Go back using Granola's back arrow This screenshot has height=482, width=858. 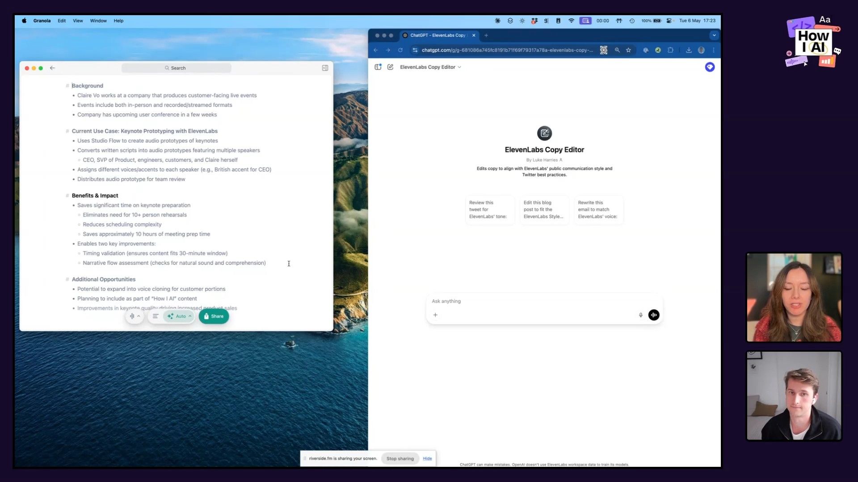tap(52, 68)
